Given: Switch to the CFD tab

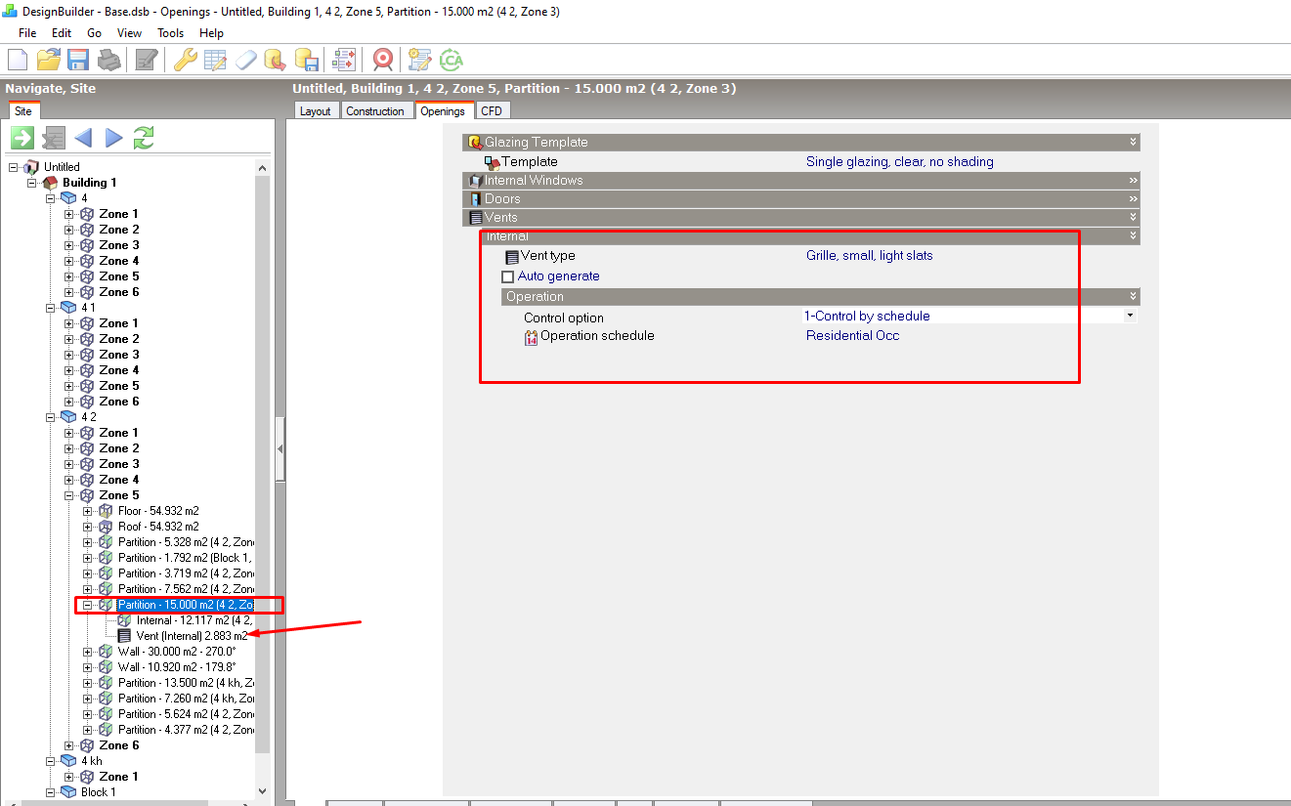Looking at the screenshot, I should (491, 111).
